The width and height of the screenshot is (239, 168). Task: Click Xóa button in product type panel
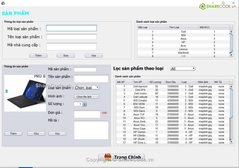coord(94,55)
